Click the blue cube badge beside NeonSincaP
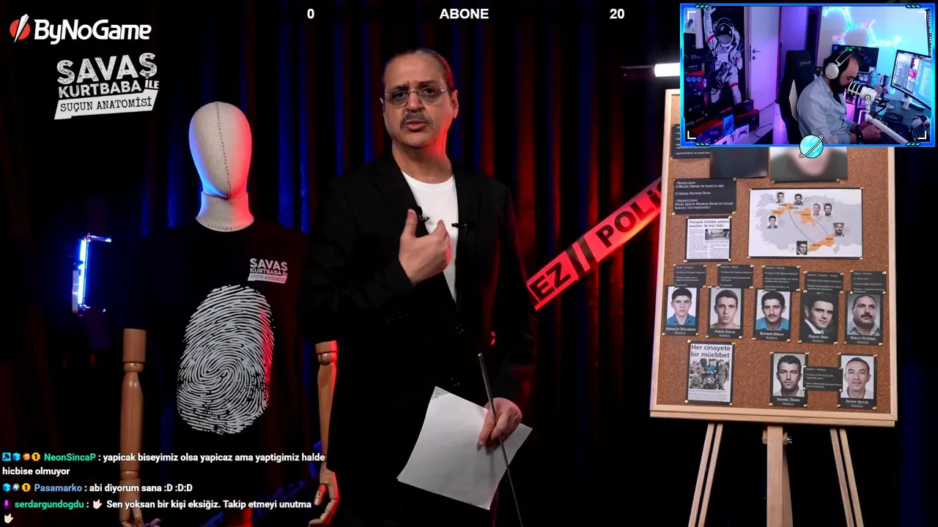Image resolution: width=938 pixels, height=527 pixels. 16,457
